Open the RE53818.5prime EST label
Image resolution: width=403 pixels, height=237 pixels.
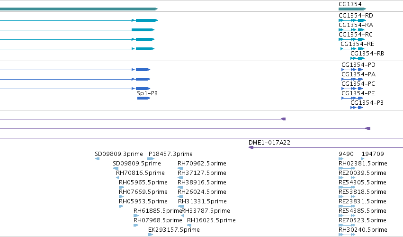pos(362,192)
